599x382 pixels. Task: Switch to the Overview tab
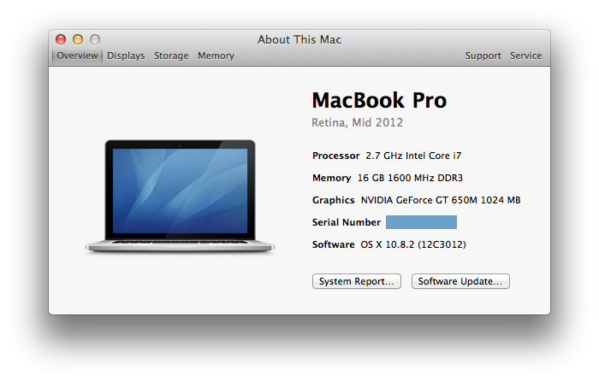(77, 56)
